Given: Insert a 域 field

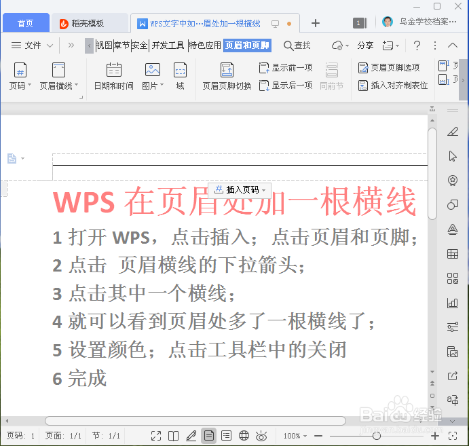Looking at the screenshot, I should click(x=180, y=76).
